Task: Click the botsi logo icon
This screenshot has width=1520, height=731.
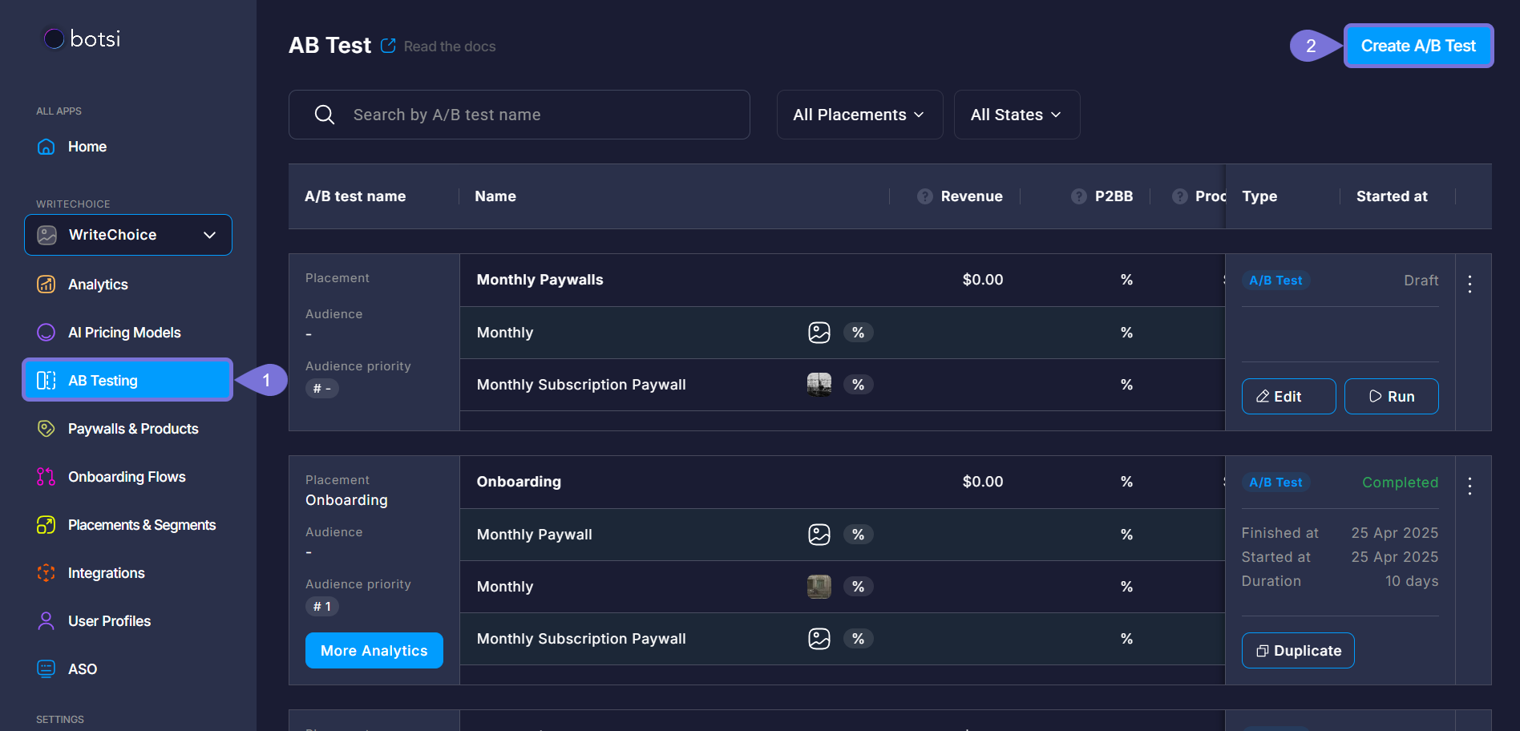Action: tap(54, 38)
